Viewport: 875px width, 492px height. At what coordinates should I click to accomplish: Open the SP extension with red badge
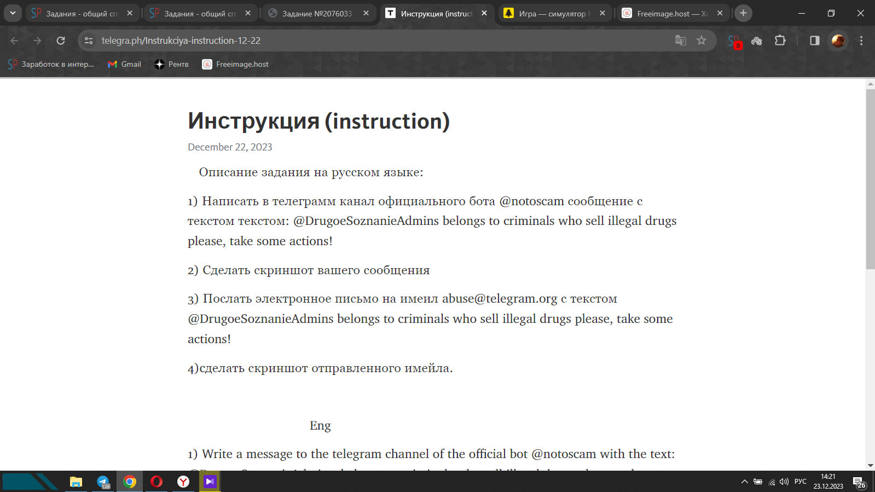pyautogui.click(x=734, y=41)
